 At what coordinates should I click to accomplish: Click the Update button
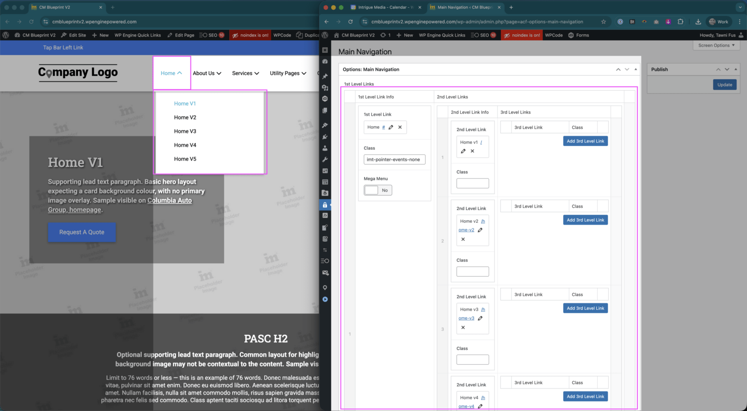tap(724, 85)
